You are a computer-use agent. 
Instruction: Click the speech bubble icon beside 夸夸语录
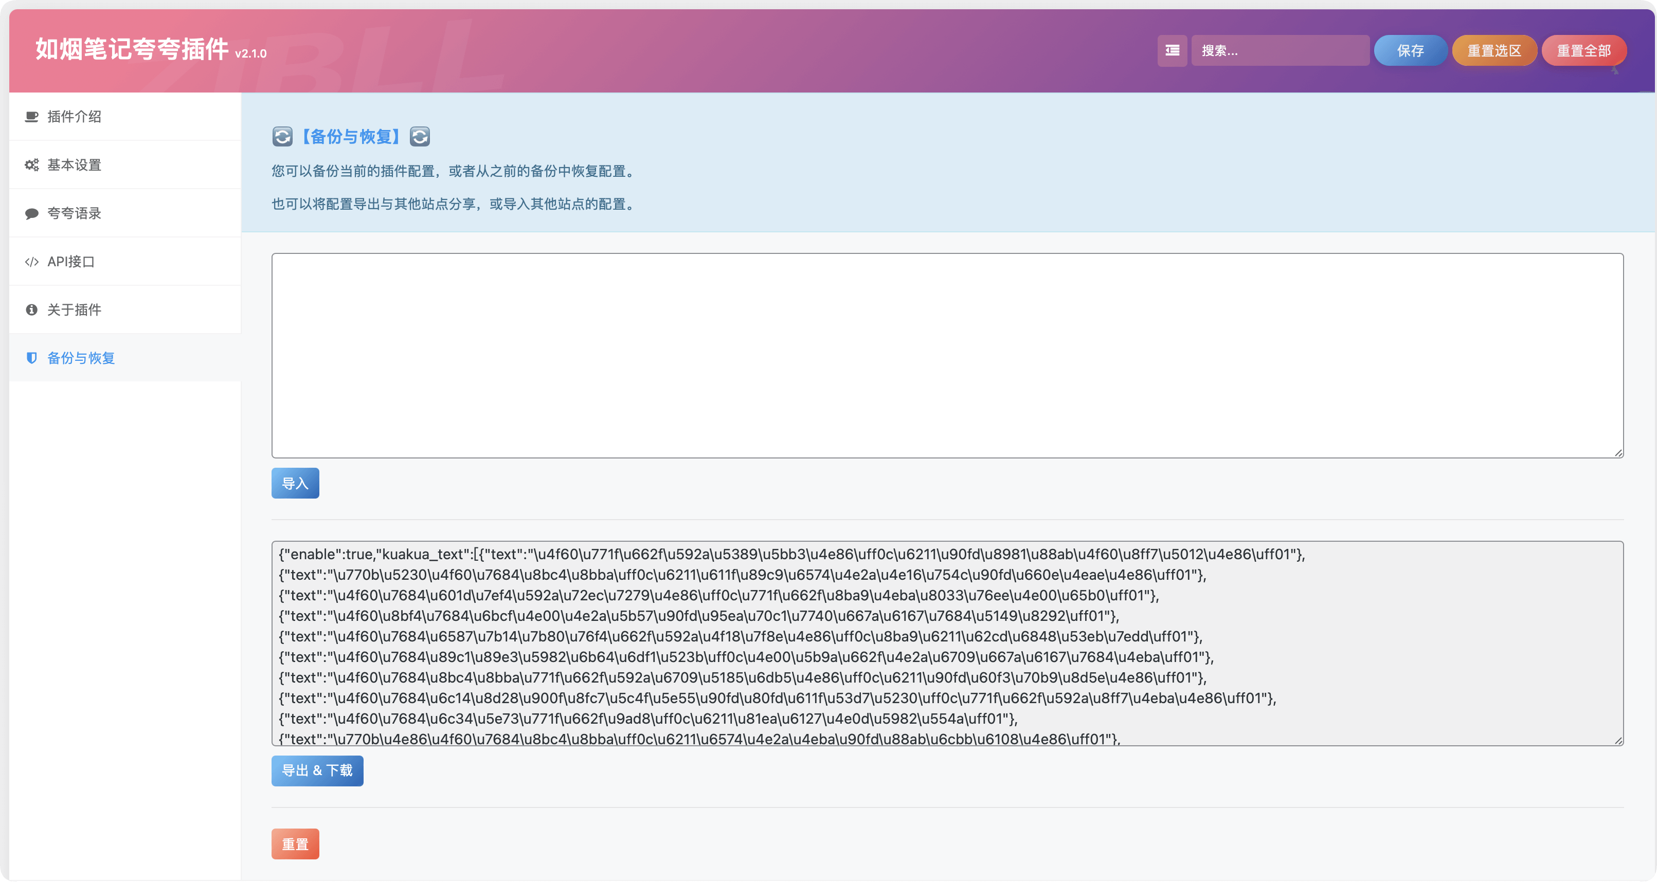pyautogui.click(x=31, y=213)
